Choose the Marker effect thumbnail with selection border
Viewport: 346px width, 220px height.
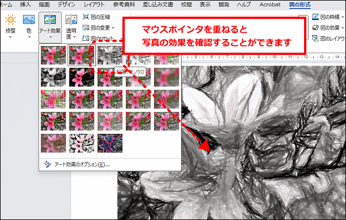tap(82, 55)
